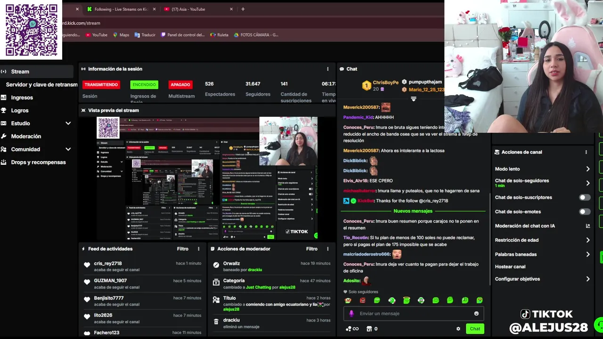The height and width of the screenshot is (339, 603).
Task: Click the Enviar un mensaje field
Action: pyautogui.click(x=414, y=314)
